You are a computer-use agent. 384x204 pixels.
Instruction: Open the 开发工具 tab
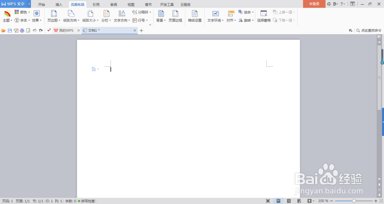click(x=167, y=4)
